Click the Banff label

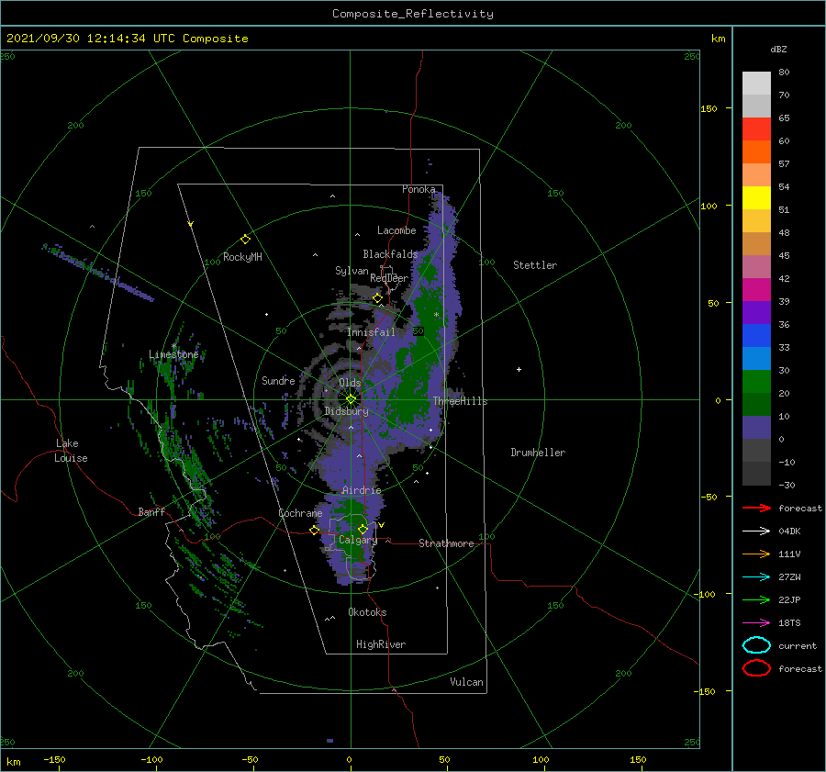[x=151, y=511]
